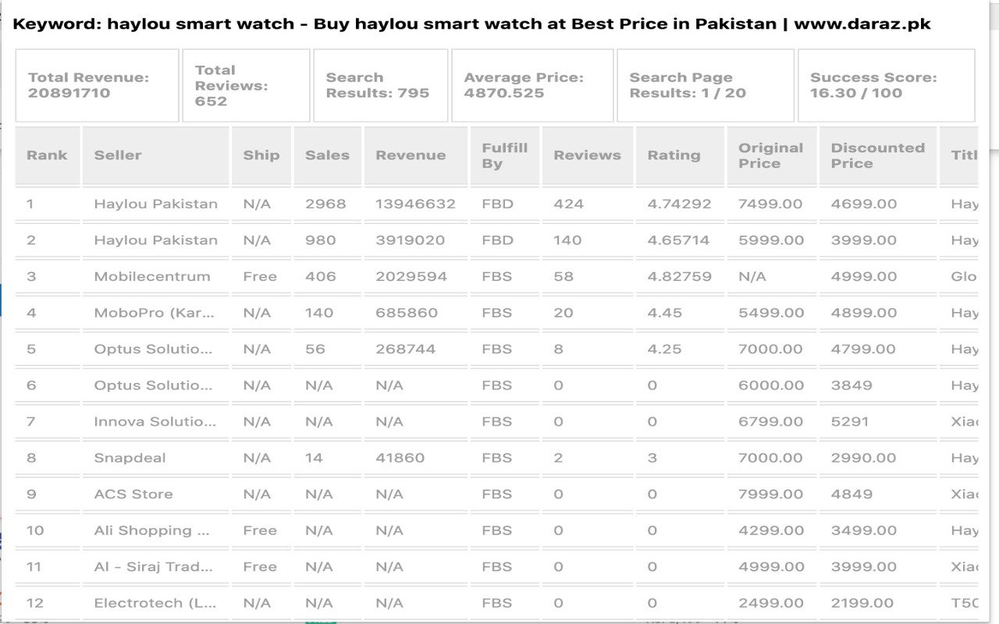Click the revenue value 13946632
The height and width of the screenshot is (624, 999).
pos(415,204)
